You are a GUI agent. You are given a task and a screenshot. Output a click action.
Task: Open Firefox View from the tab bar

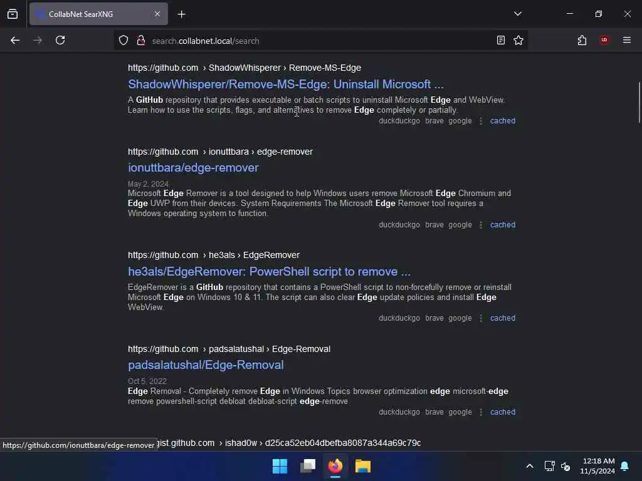[x=13, y=14]
